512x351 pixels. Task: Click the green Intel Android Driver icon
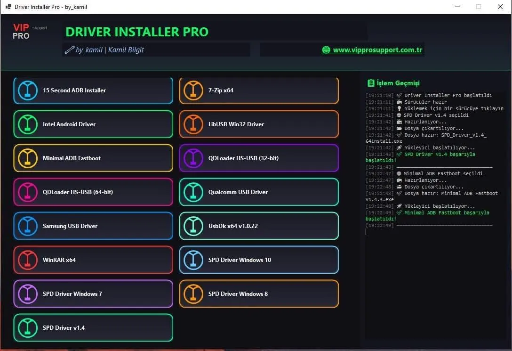tap(28, 124)
